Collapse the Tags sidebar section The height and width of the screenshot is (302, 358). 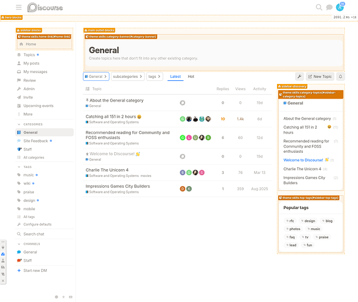25,167
